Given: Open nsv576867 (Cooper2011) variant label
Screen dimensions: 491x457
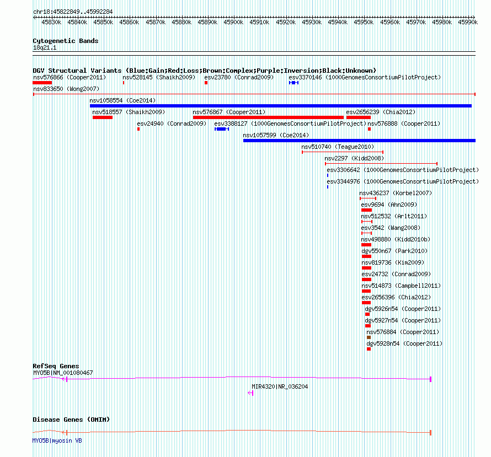Looking at the screenshot, I should tap(229, 112).
